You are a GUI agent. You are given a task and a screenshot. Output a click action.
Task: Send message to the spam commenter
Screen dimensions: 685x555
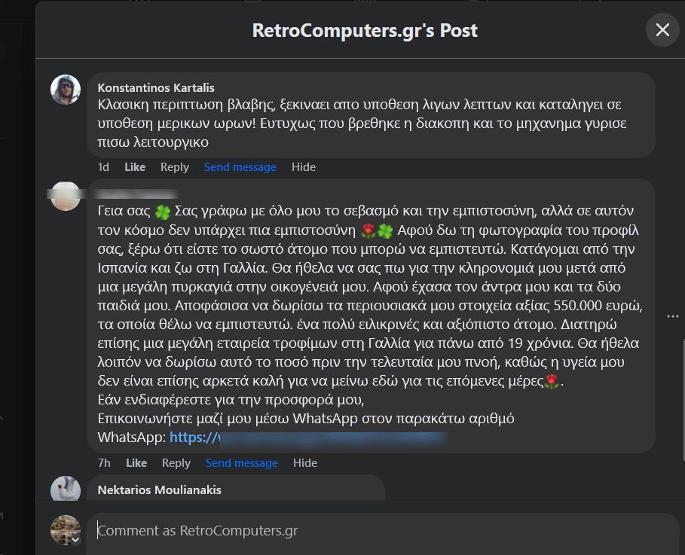point(242,463)
